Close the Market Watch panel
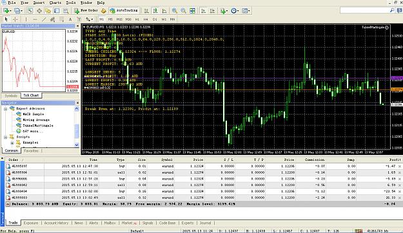 click(77, 26)
